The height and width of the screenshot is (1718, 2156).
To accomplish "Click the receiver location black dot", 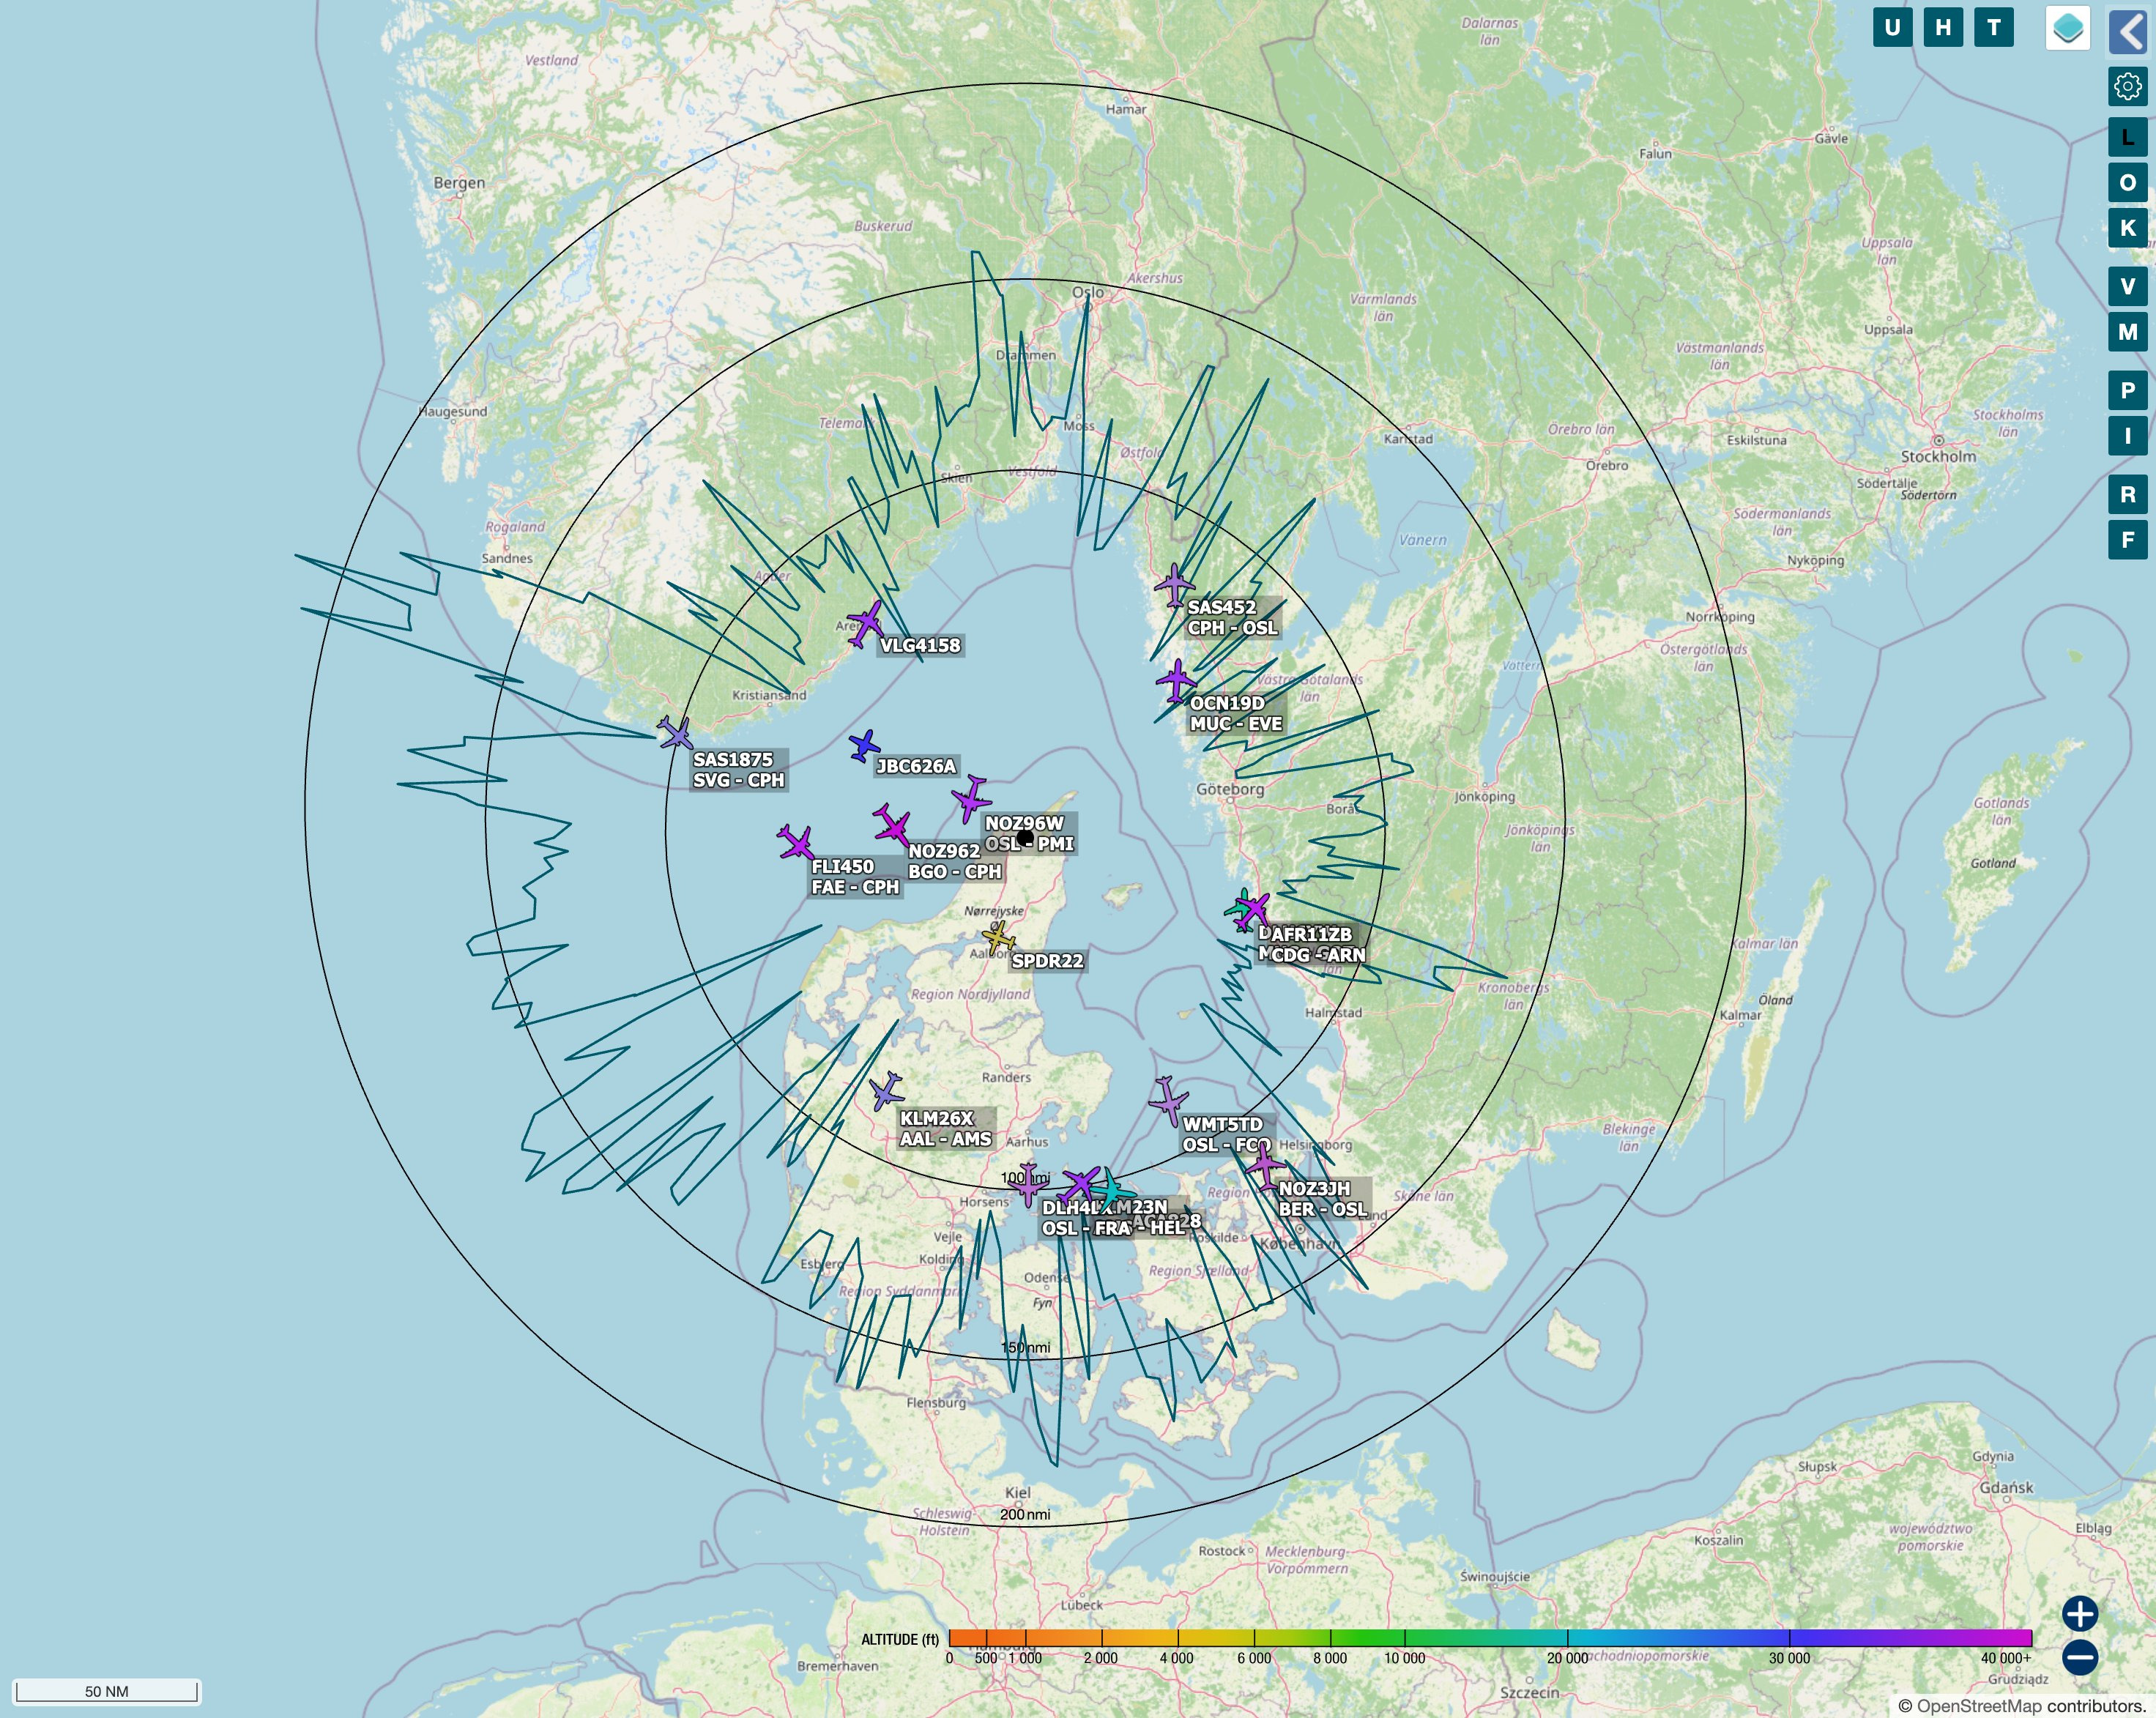I will tap(1025, 837).
